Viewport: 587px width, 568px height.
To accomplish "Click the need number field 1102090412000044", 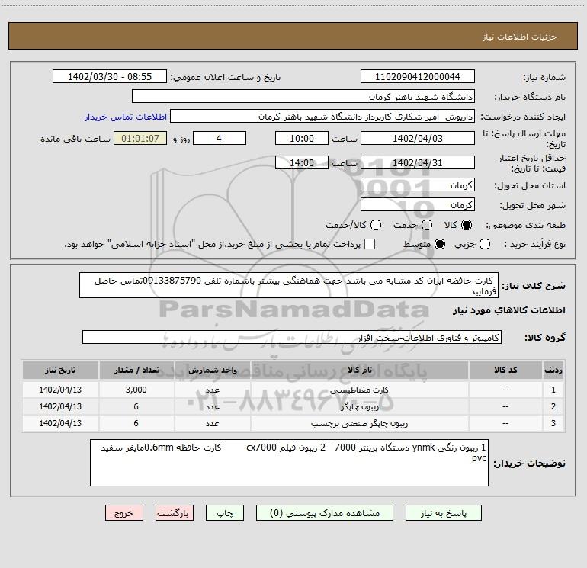I will click(x=418, y=77).
